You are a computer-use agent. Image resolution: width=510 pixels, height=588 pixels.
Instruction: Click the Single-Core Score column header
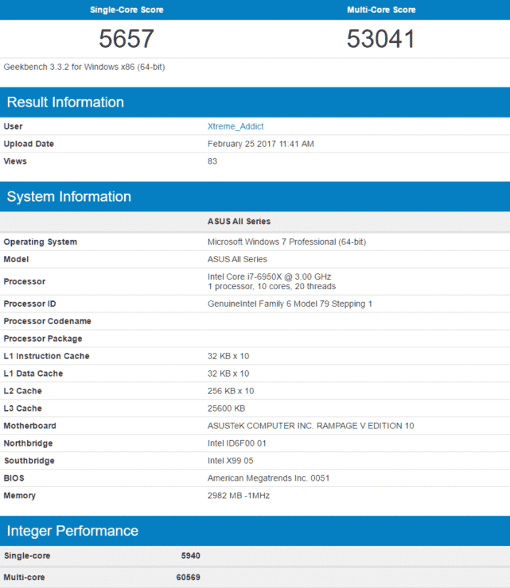coord(127,10)
